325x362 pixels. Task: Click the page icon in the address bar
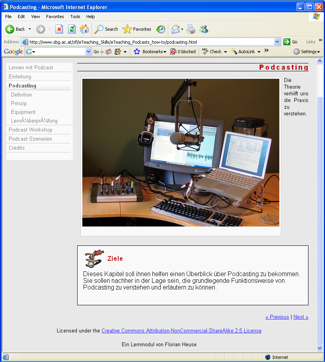click(25, 42)
